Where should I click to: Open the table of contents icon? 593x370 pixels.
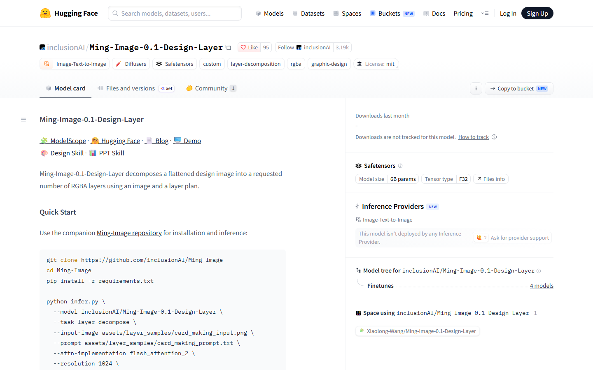pyautogui.click(x=23, y=120)
